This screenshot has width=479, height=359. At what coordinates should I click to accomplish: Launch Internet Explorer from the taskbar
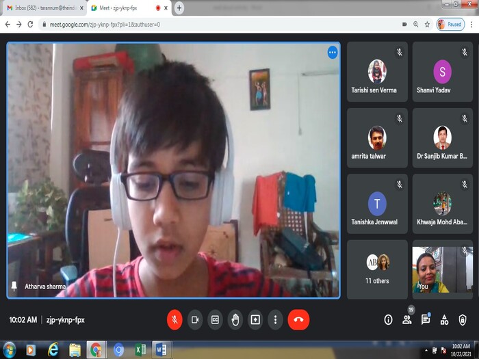[x=53, y=350]
